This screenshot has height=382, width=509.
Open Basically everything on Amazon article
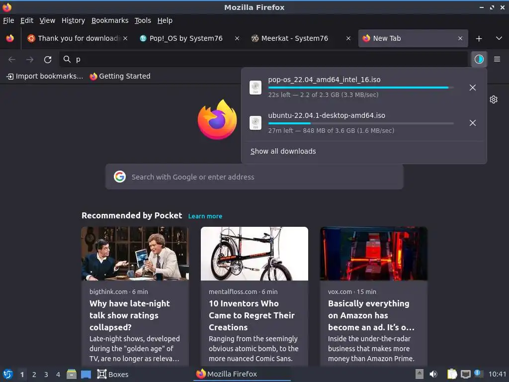[371, 315]
